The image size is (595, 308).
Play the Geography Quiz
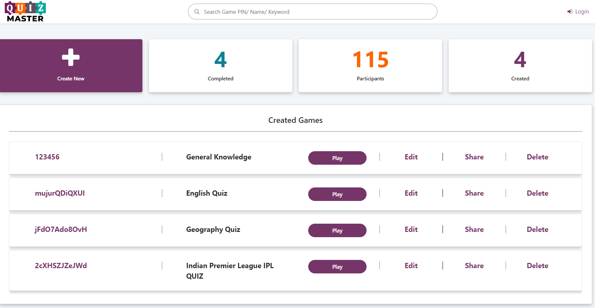tap(337, 230)
